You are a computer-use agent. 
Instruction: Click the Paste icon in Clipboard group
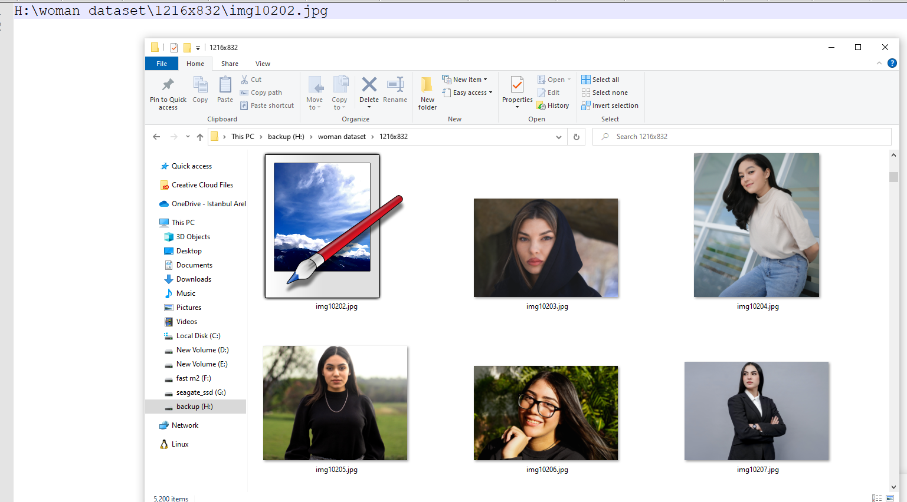point(225,85)
